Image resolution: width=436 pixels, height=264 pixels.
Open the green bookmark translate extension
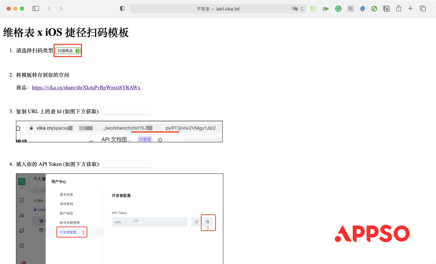314,9
